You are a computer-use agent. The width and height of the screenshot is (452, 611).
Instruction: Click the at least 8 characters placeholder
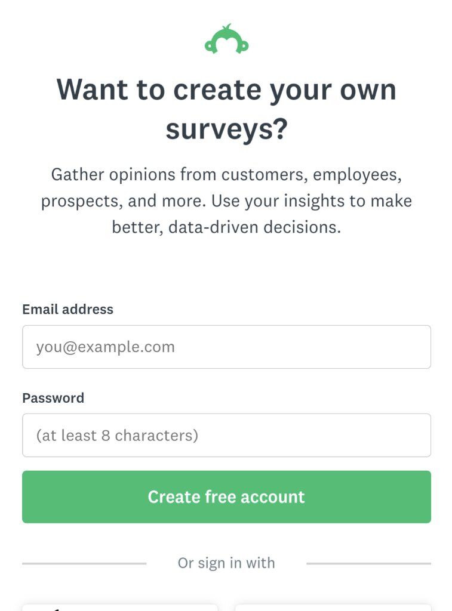tap(117, 436)
